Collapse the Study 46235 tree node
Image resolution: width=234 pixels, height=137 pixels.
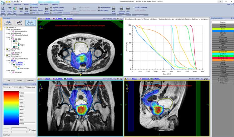5,28
